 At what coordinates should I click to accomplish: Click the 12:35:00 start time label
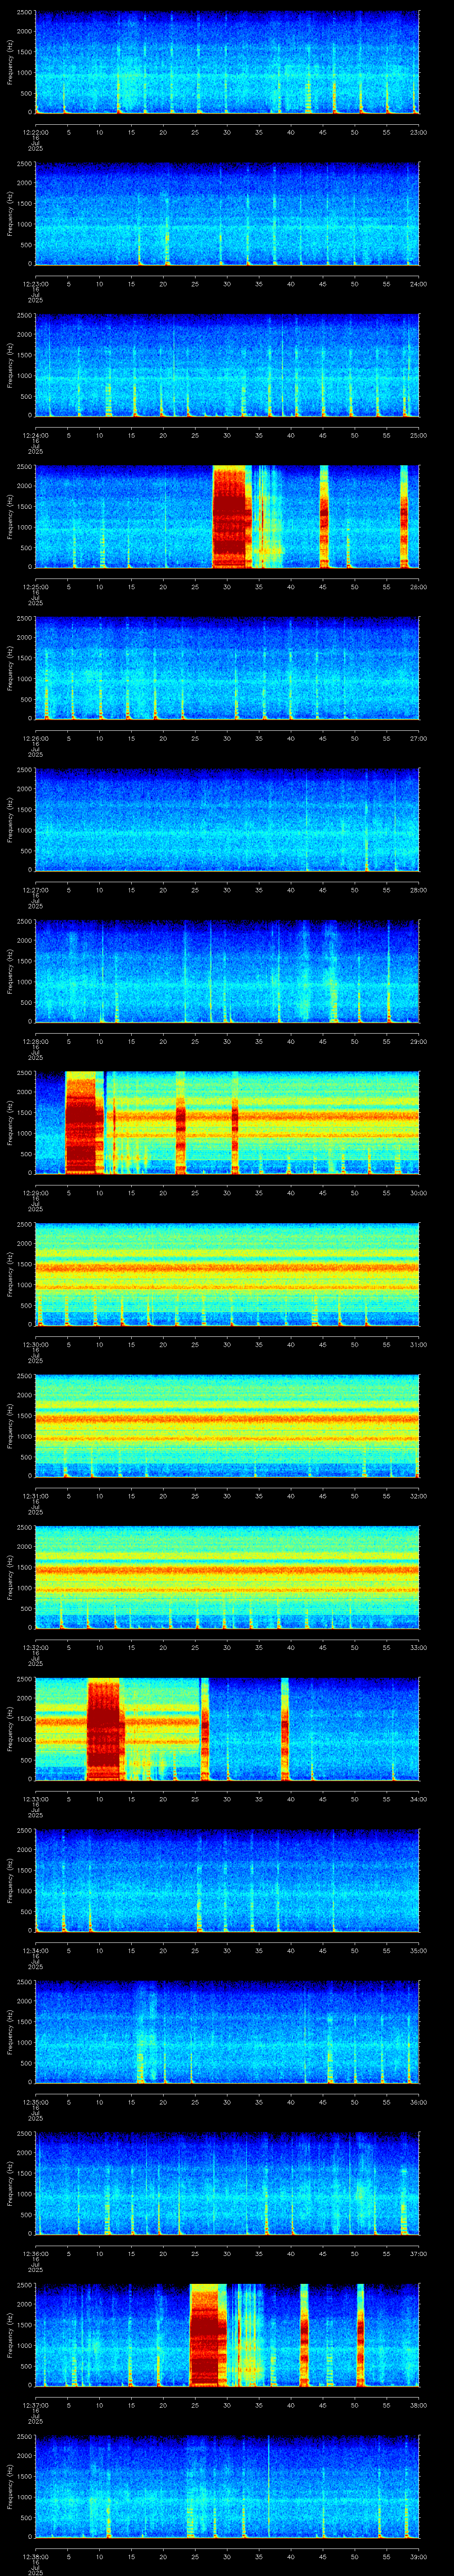point(35,2102)
